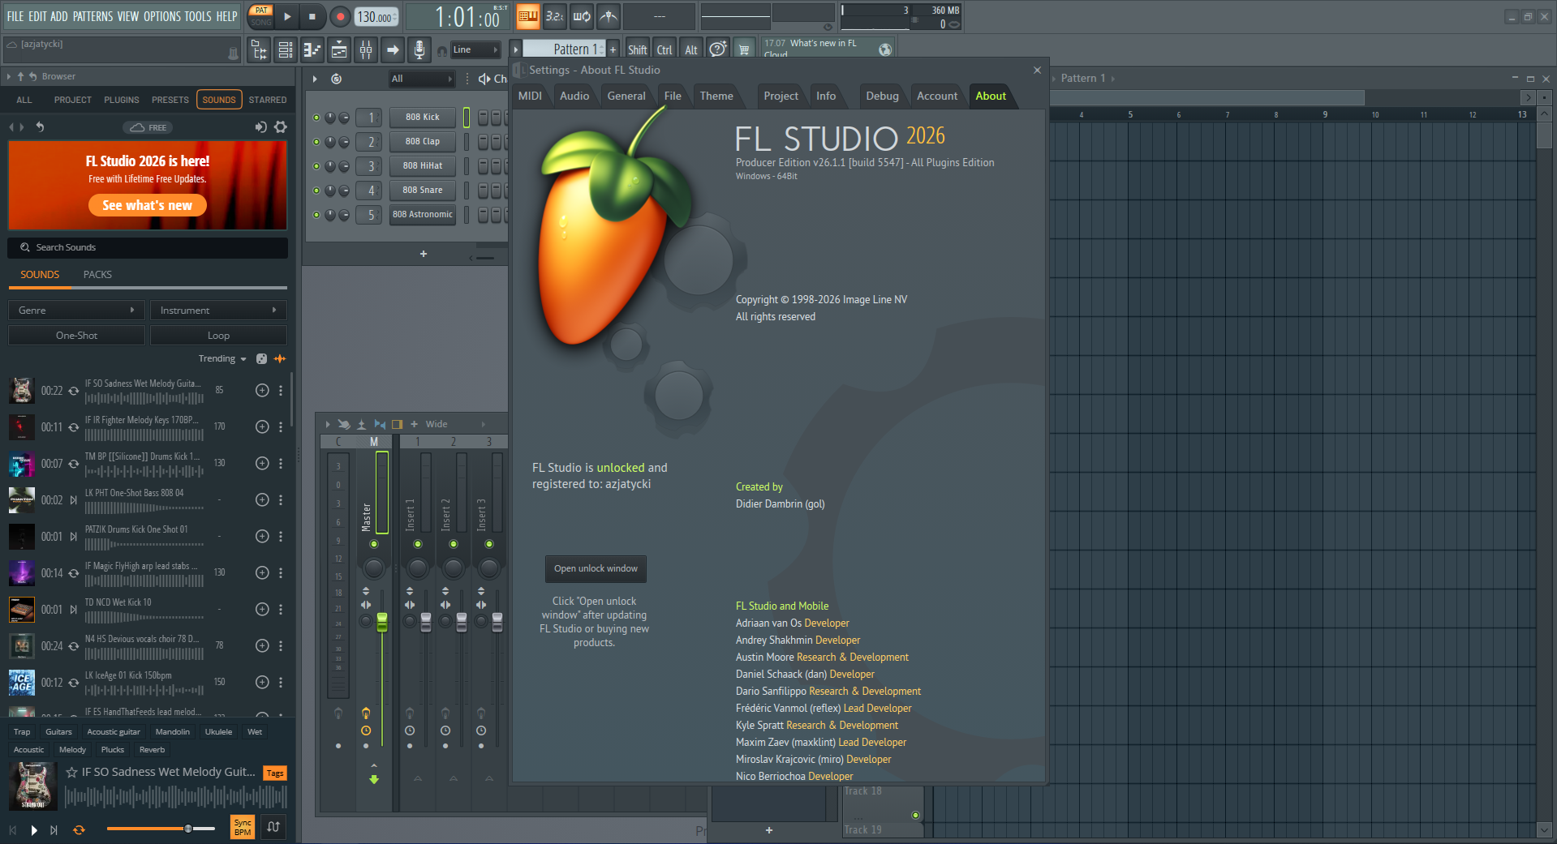Click the mixer multi-touch control icon
1557x844 pixels.
pyautogui.click(x=344, y=424)
